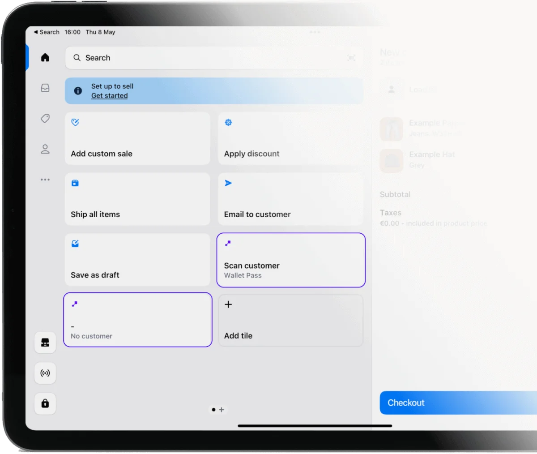Tap the Add custom sale tile
The height and width of the screenshot is (454, 537).
(137, 138)
